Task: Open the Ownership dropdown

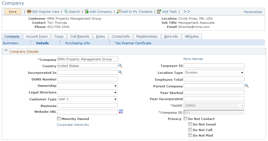Action: pyautogui.click(x=87, y=86)
